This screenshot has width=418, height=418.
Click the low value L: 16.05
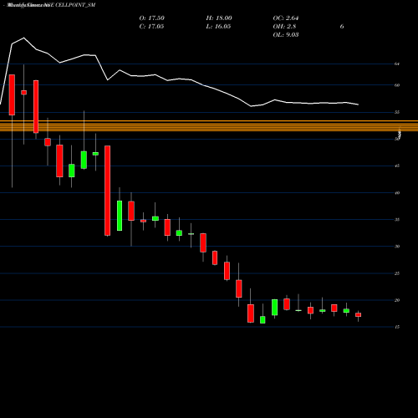(x=218, y=27)
